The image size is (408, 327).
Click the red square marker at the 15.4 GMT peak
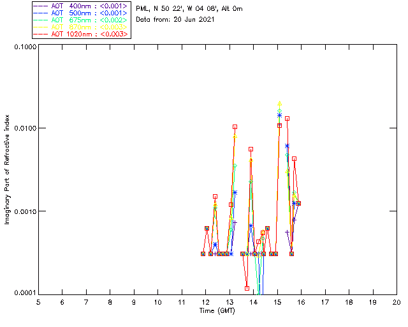click(288, 118)
